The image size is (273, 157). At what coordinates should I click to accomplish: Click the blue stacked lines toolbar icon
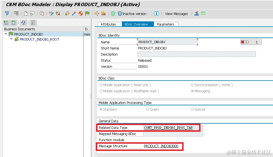(x=197, y=13)
